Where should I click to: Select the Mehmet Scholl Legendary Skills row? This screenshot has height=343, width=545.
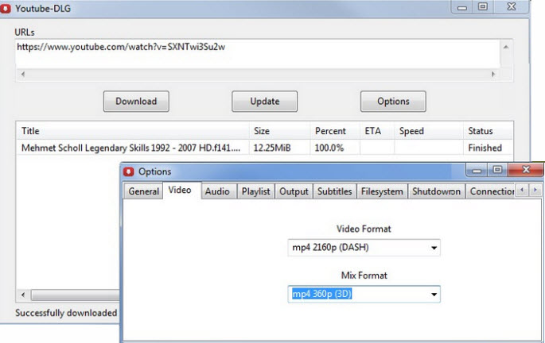pyautogui.click(x=264, y=148)
